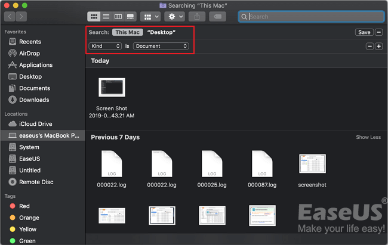Open the Kind criteria dropdown

tap(105, 46)
